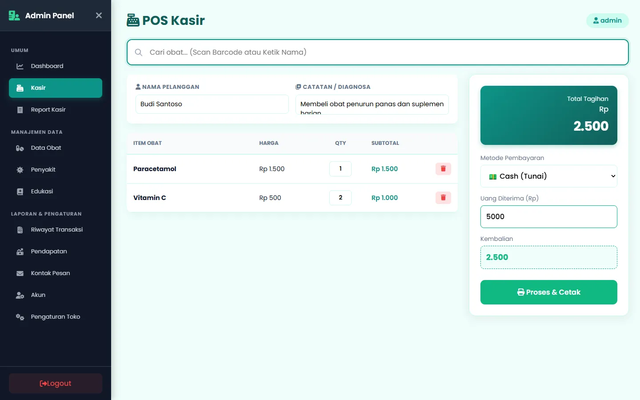Open Report Kasir page
This screenshot has height=400, width=640.
(x=56, y=110)
